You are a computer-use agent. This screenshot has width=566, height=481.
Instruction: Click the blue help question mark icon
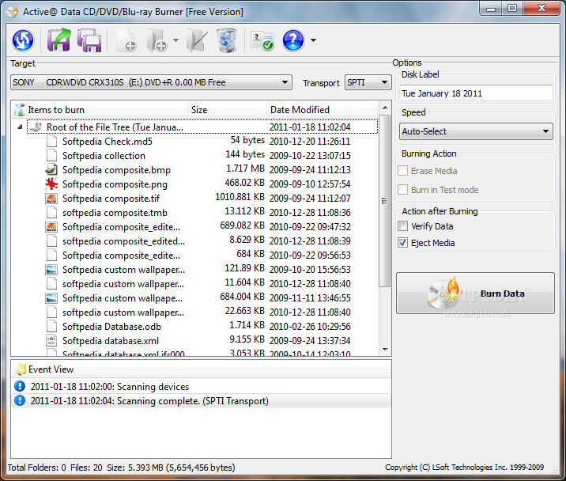pos(293,40)
